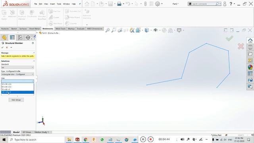
Task: Switch to the MBD Dimensions tab
Action: [95, 29]
